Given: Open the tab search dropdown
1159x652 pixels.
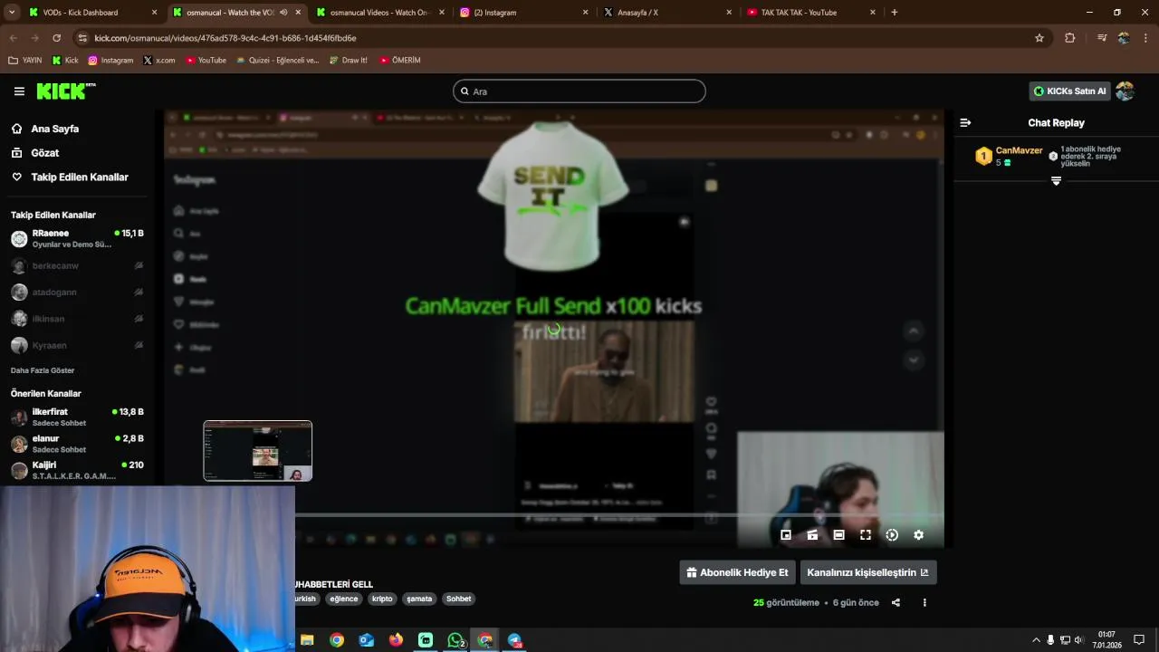Looking at the screenshot, I should [x=12, y=13].
